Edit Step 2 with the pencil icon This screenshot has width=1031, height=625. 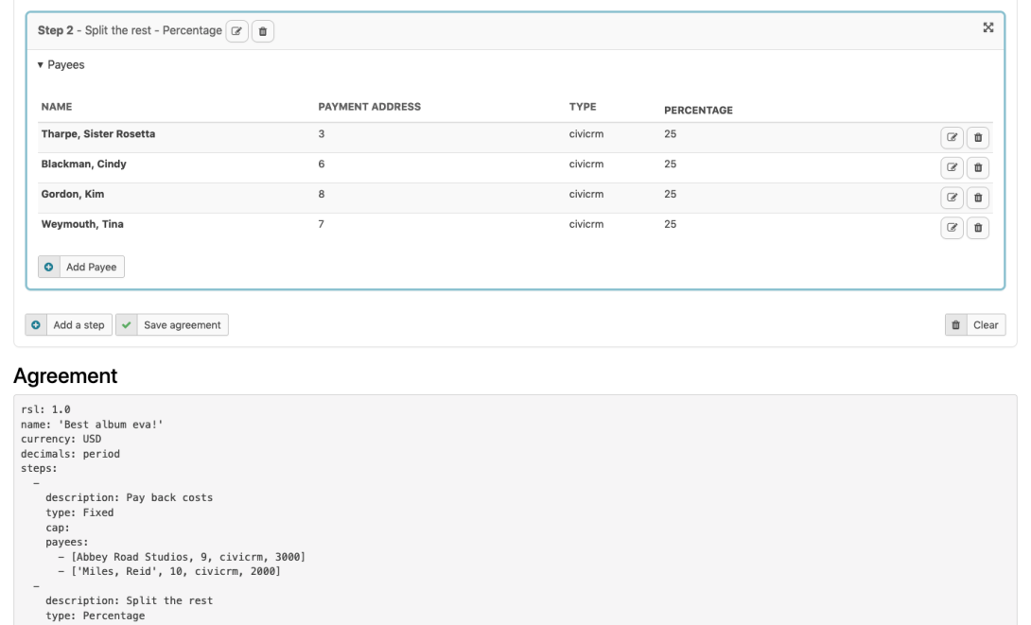236,30
